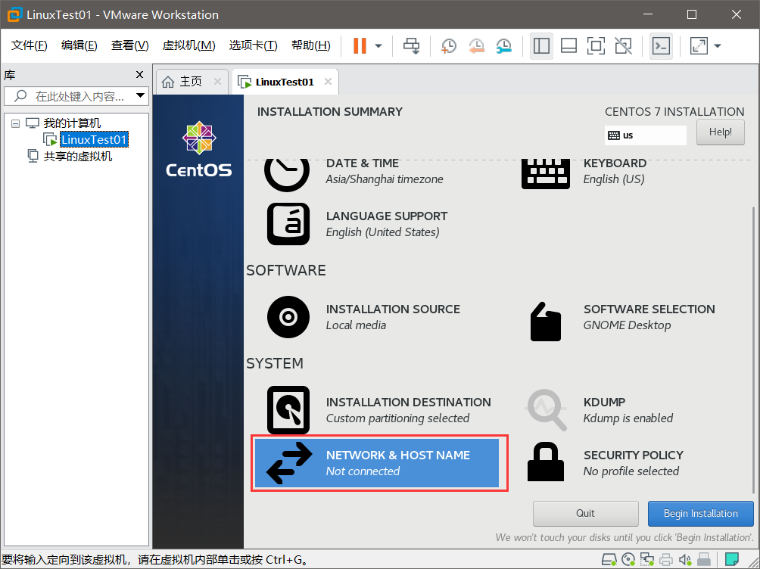
Task: Select LinuxTest01 in the library tree
Action: pos(94,139)
